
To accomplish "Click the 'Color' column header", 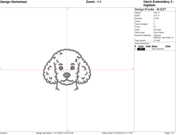I will point(141,46).
